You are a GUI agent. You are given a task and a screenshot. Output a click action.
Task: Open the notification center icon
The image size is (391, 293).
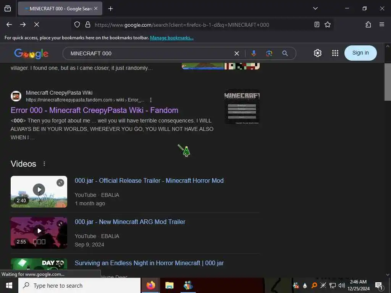[x=379, y=285]
